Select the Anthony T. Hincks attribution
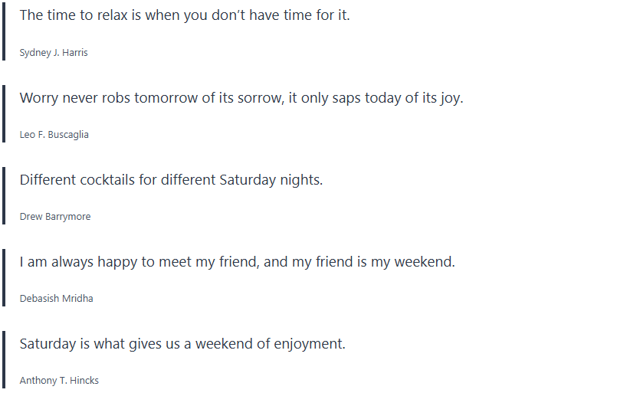 point(59,381)
